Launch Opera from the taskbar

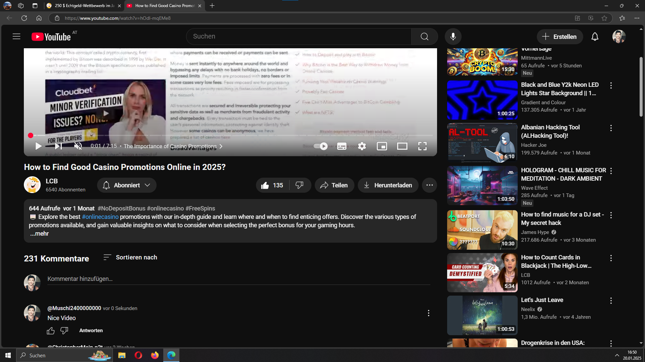tap(138, 355)
